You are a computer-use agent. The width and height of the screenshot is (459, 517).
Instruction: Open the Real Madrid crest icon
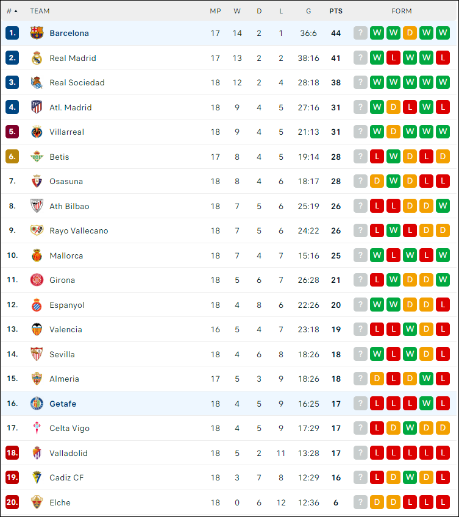[x=37, y=58]
